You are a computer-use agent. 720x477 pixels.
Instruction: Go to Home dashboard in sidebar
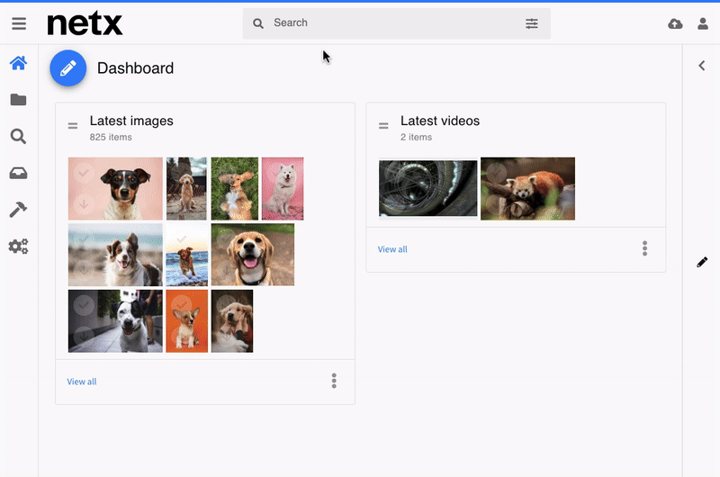coord(18,64)
